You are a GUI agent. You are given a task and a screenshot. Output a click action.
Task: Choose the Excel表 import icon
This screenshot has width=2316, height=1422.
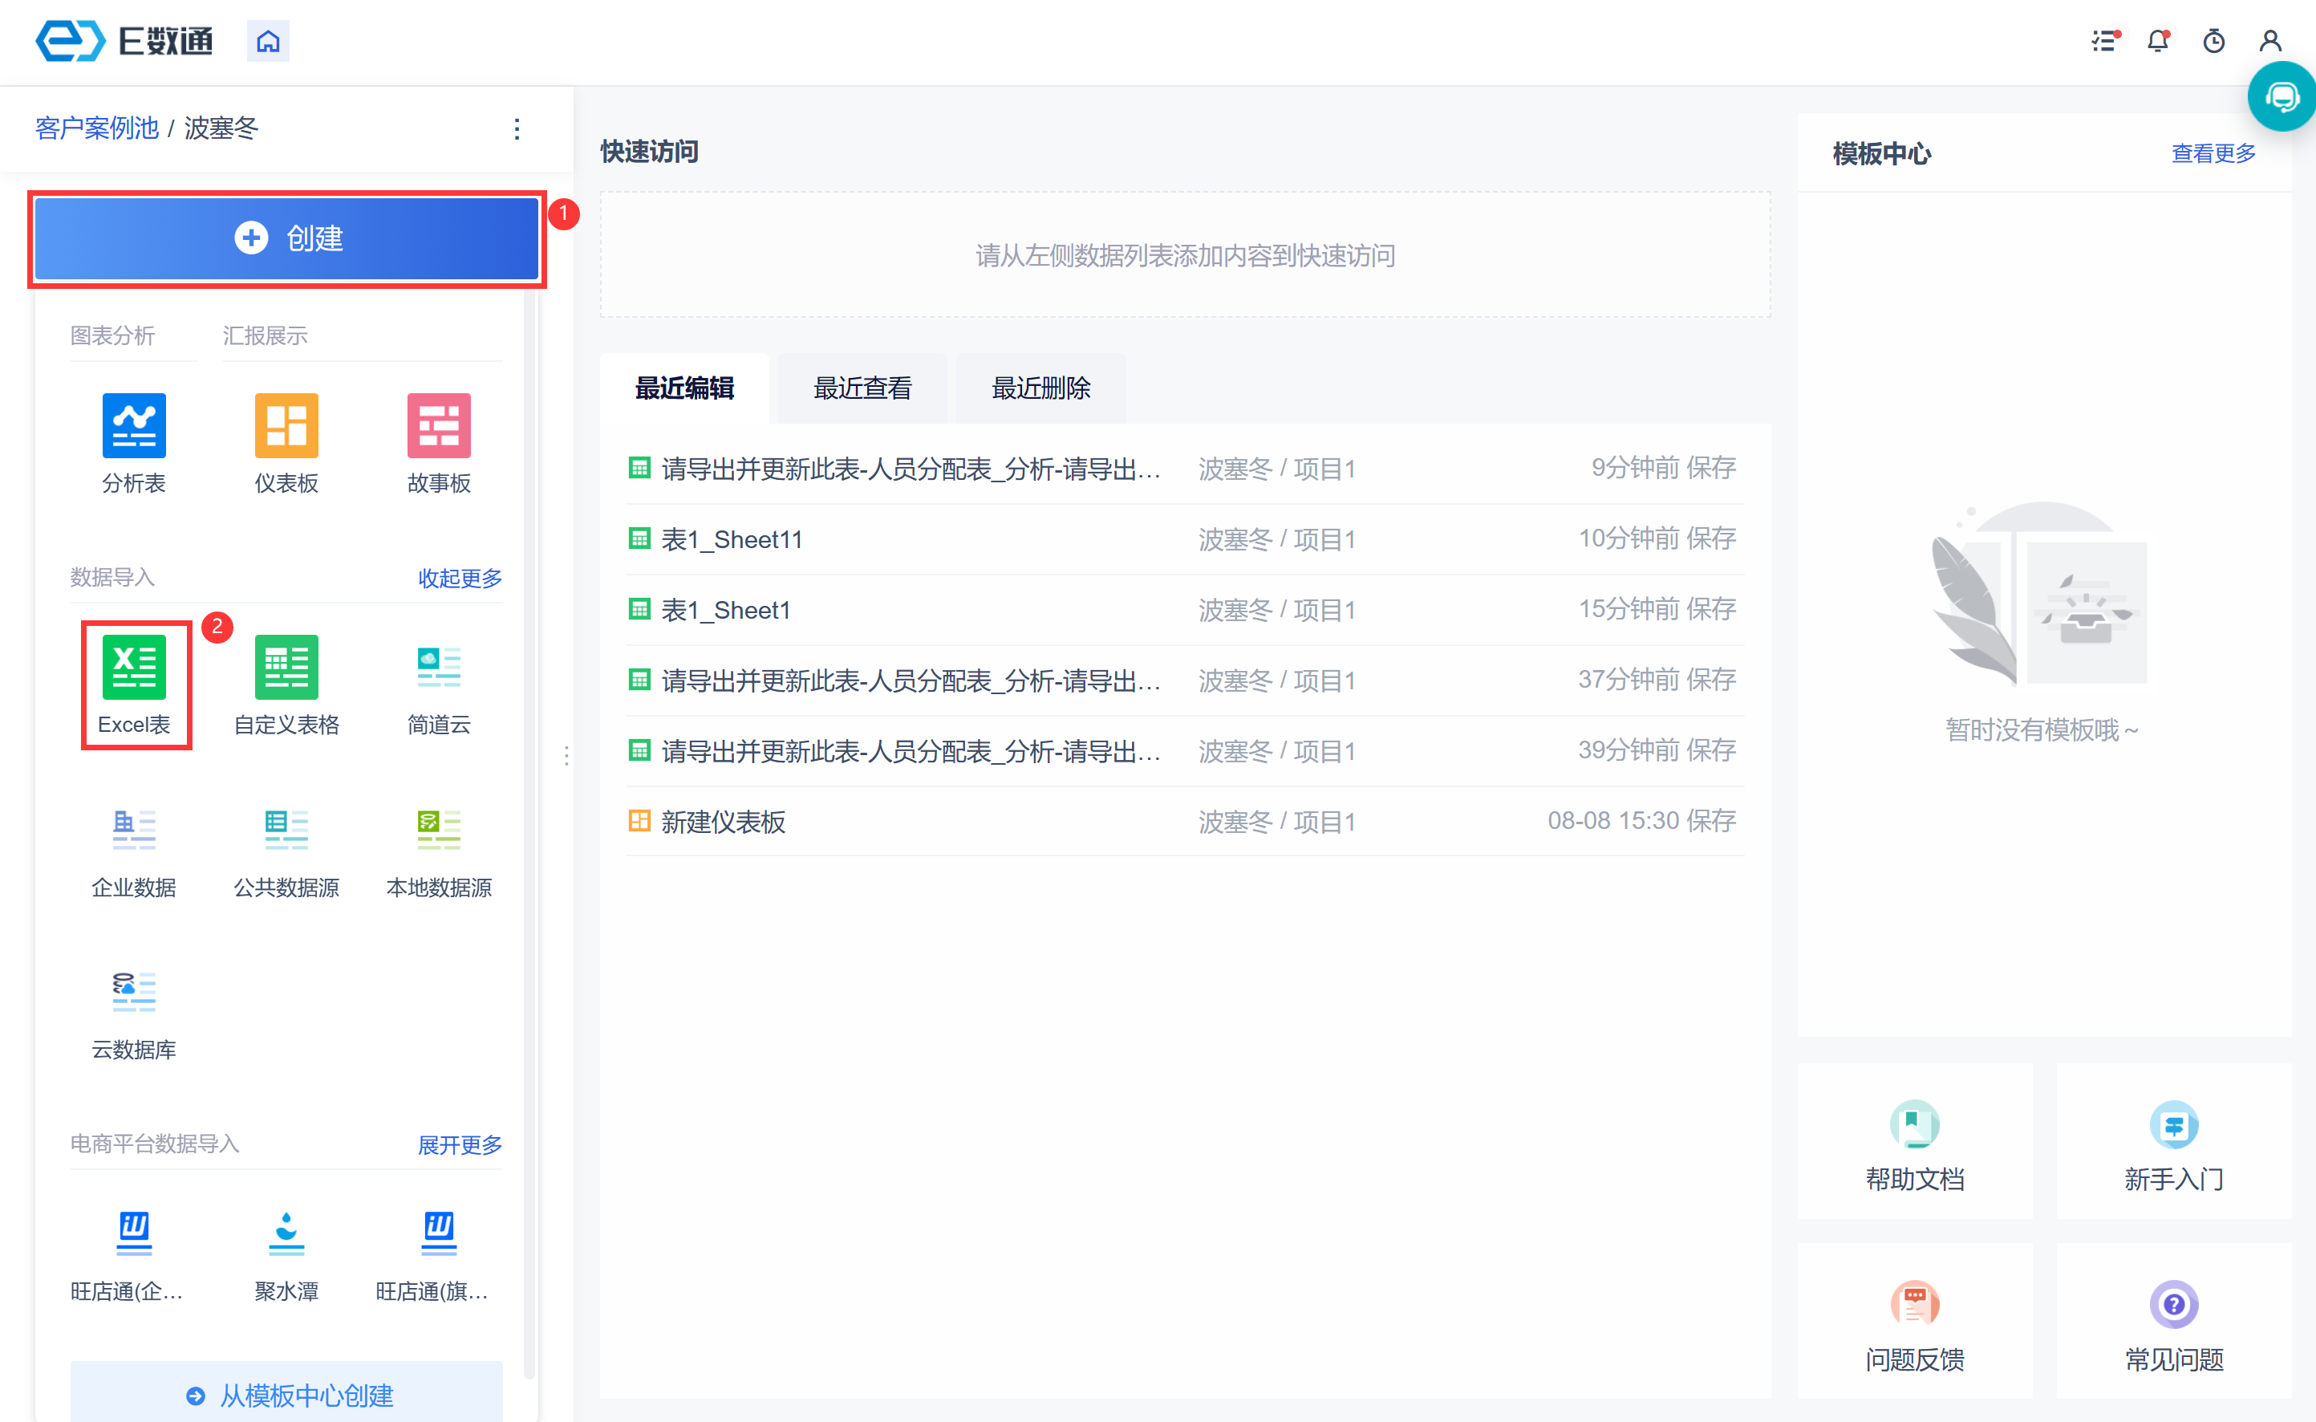[x=133, y=668]
